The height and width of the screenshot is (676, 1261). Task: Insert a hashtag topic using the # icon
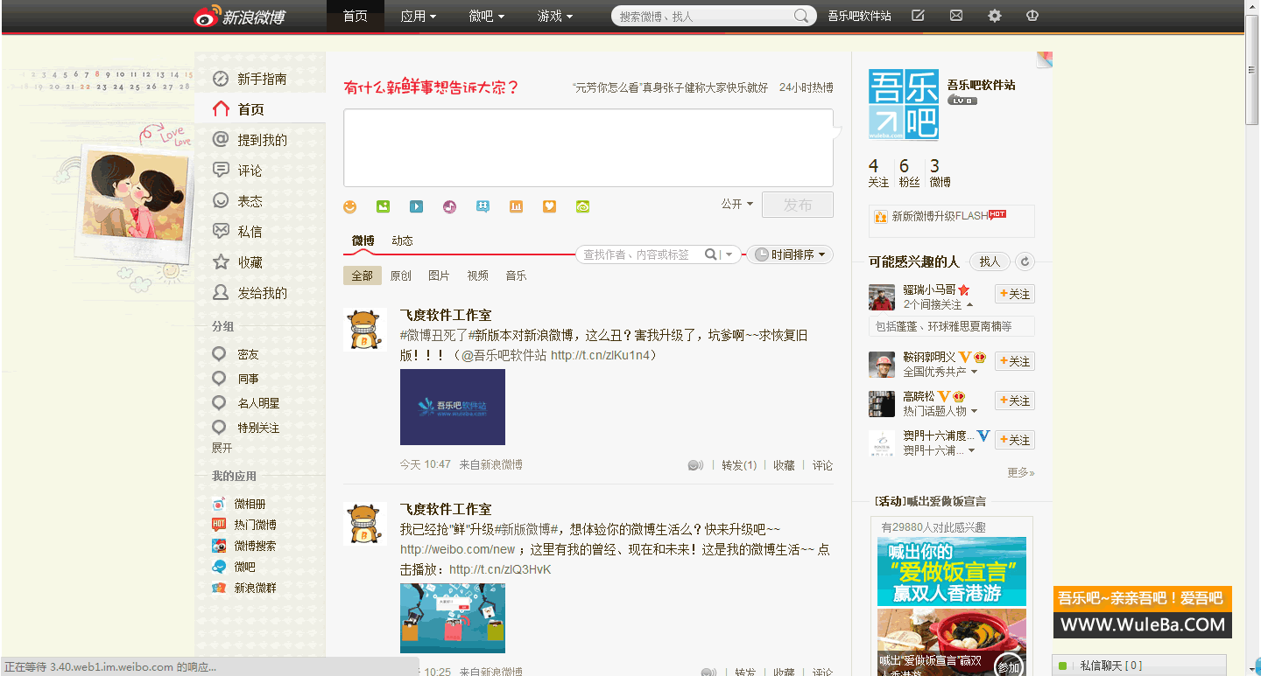pyautogui.click(x=483, y=206)
